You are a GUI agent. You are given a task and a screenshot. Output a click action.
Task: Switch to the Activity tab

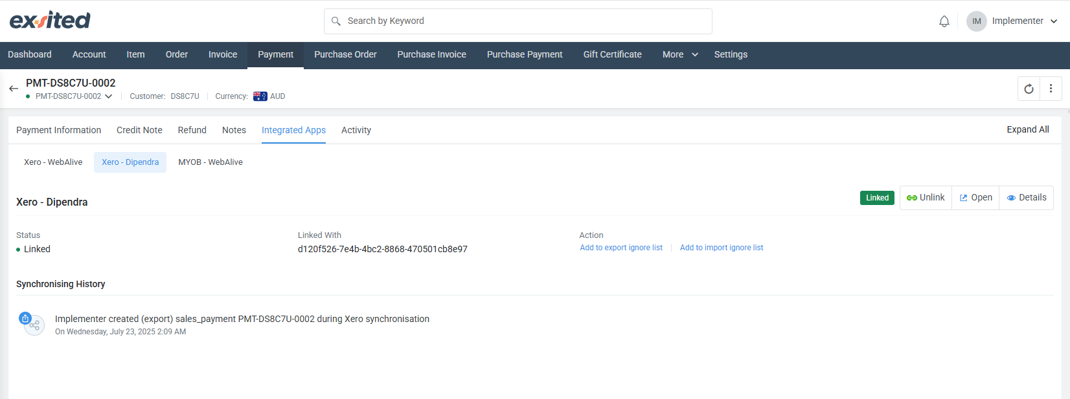click(356, 130)
